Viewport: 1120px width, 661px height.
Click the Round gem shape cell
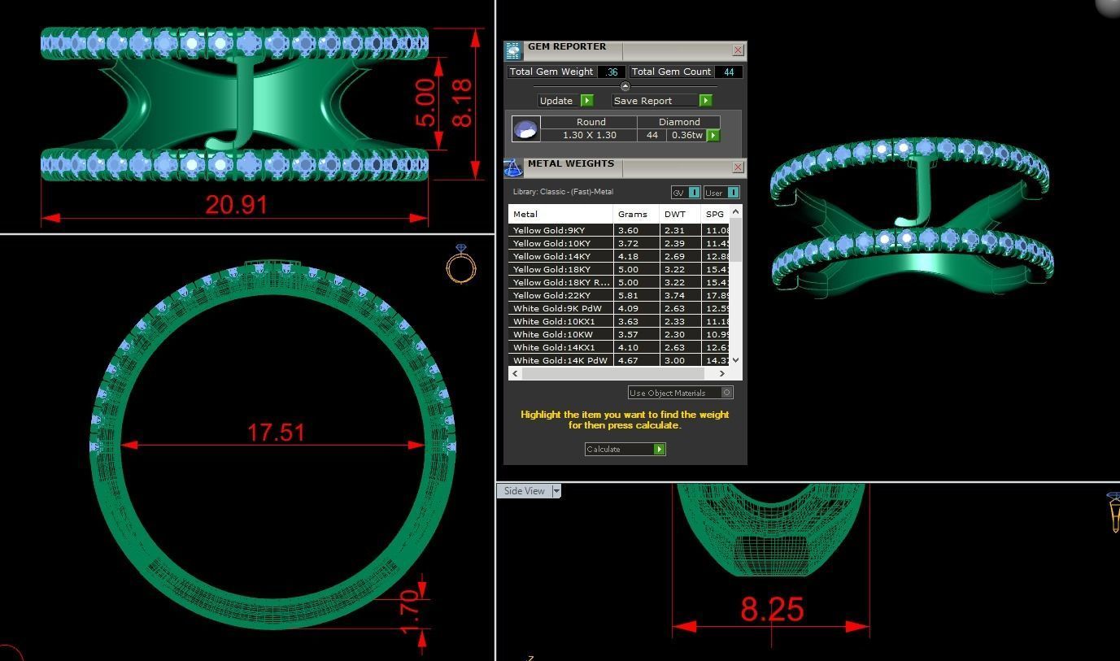pos(591,122)
